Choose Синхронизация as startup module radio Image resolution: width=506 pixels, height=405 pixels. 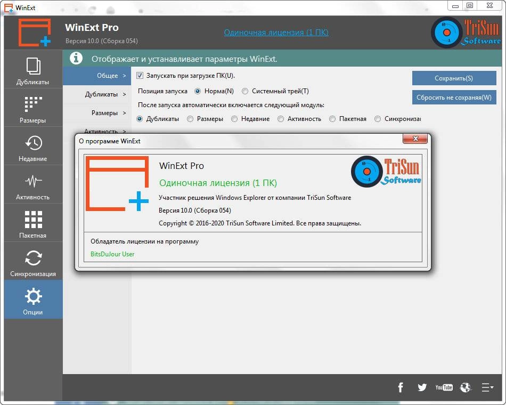378,119
